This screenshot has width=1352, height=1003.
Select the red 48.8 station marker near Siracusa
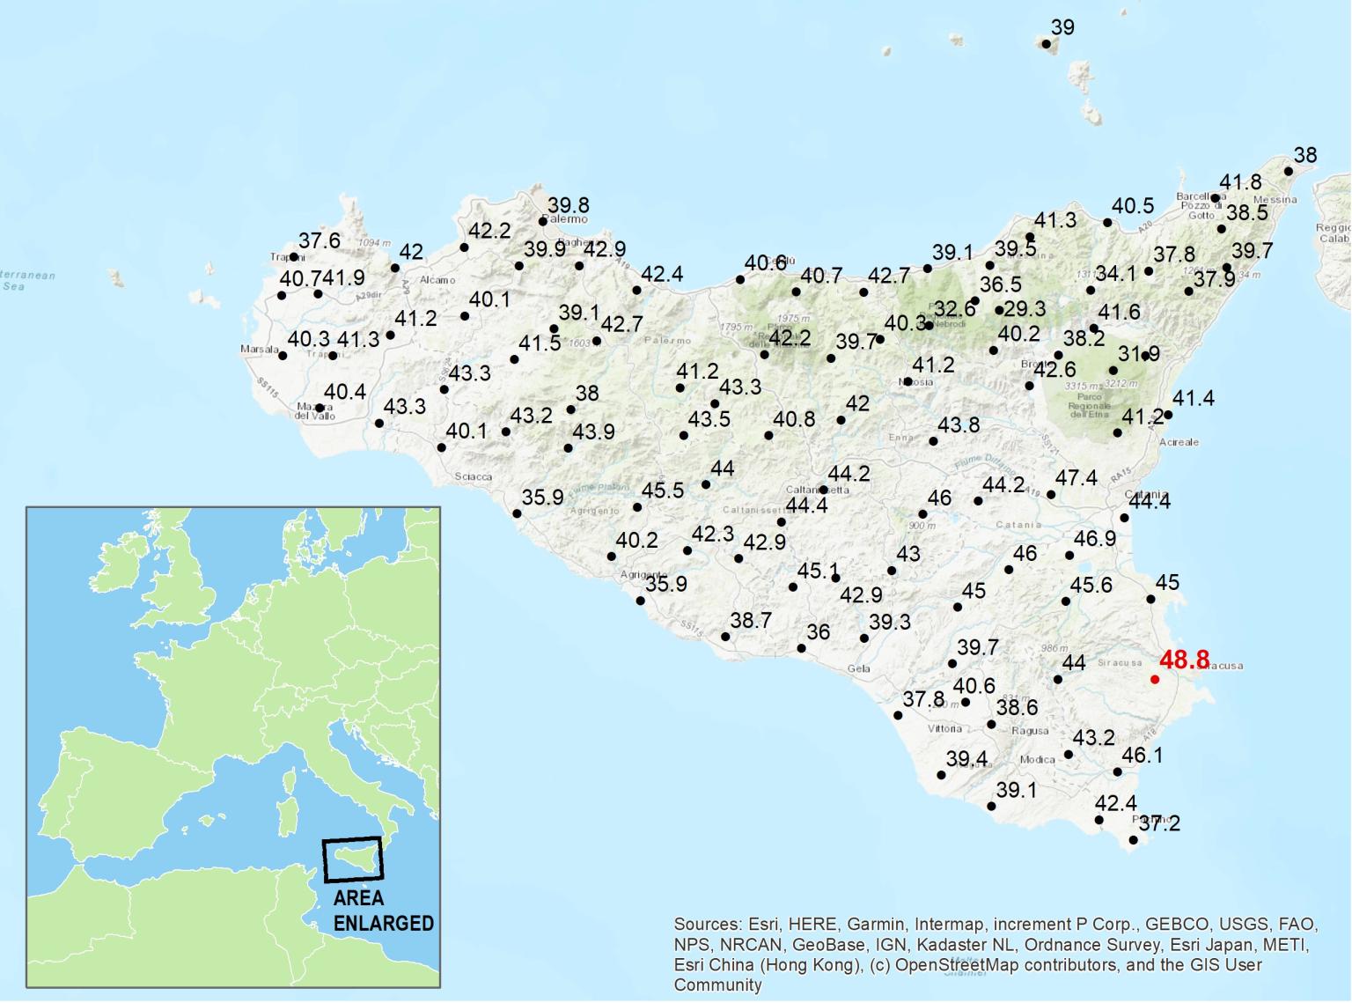(1156, 679)
